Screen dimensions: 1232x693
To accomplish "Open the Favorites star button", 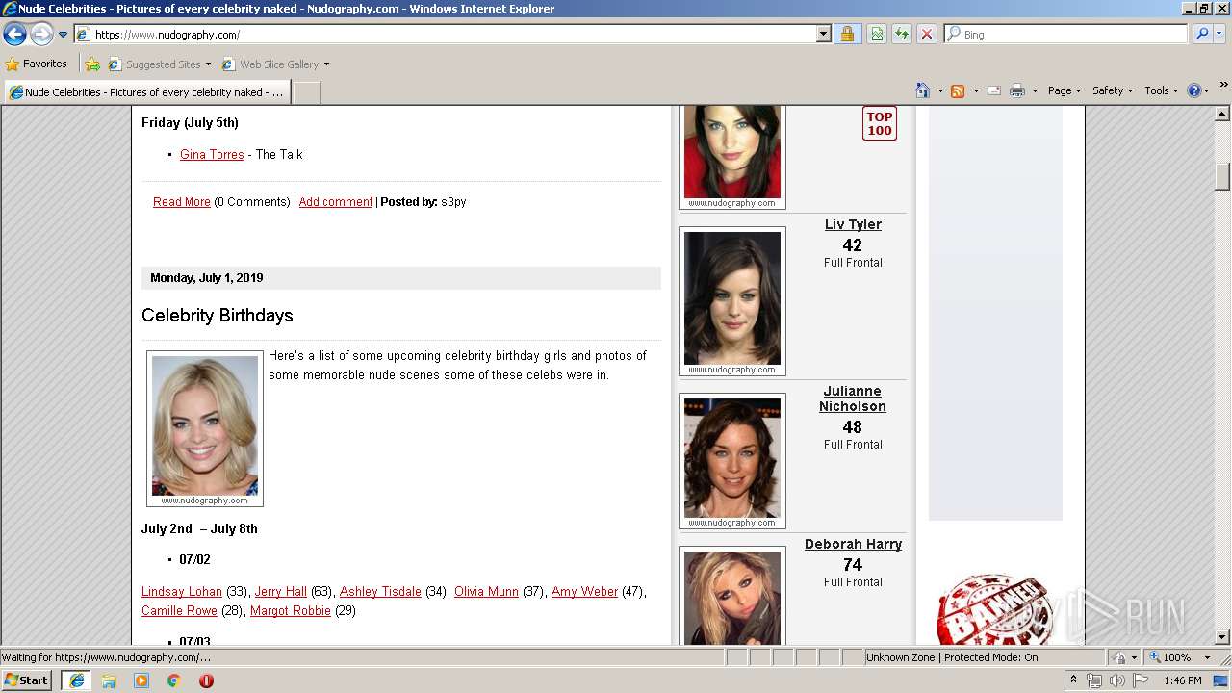I will click(x=36, y=64).
